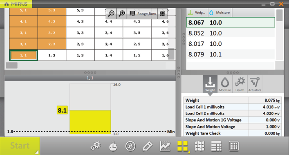289x155 pixels.
Task: Open the stopwatch timer icon
Action: click(x=113, y=146)
